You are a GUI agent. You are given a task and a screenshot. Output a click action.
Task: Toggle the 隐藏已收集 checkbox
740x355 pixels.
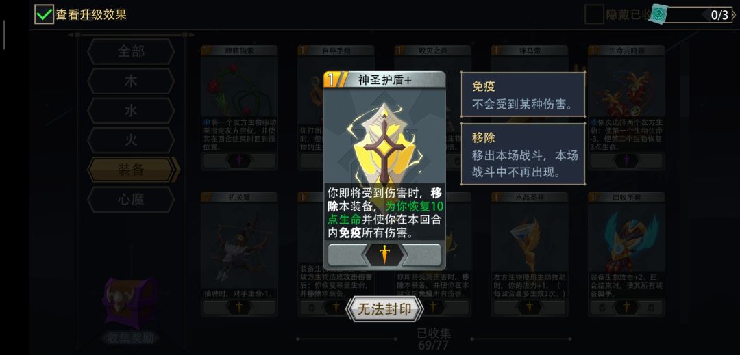coord(594,14)
